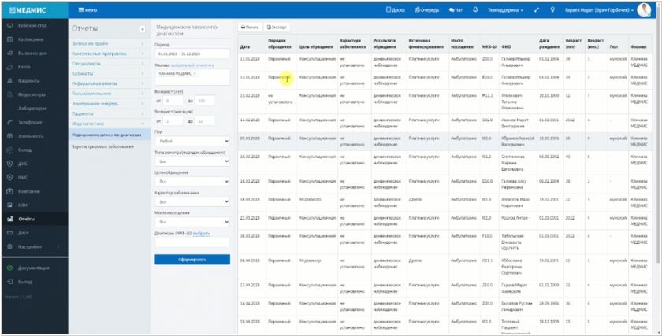
Task: Open the Пол dropdown
Action: pos(192,141)
